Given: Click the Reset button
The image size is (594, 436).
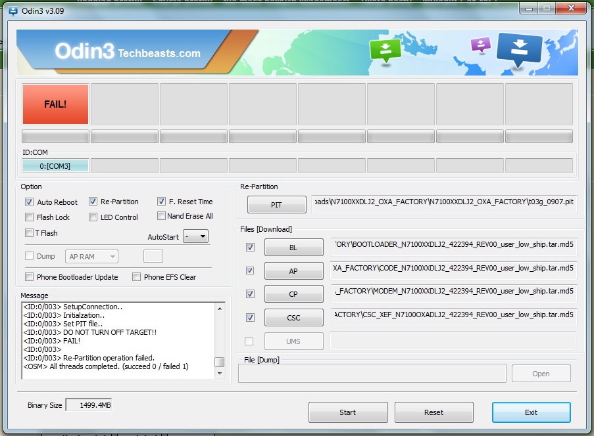Looking at the screenshot, I should click(x=433, y=412).
